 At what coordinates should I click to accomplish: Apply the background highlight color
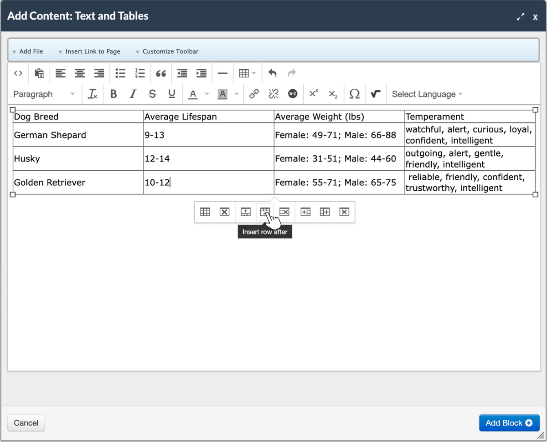(x=222, y=94)
